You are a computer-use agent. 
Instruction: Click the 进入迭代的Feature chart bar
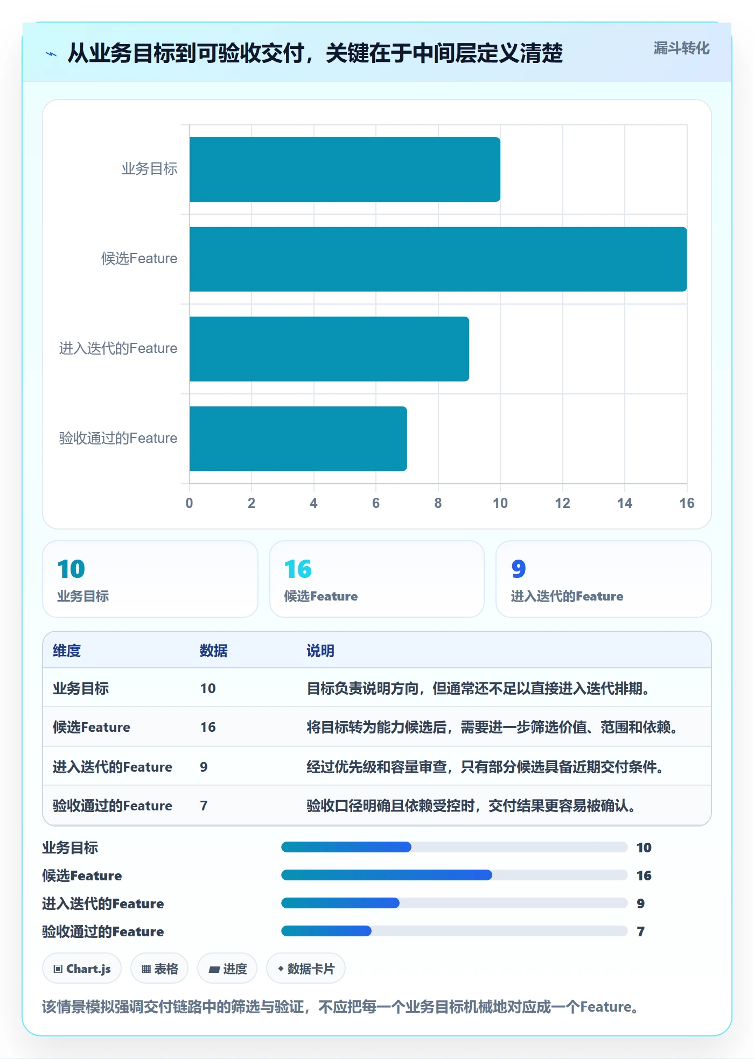[x=329, y=349]
